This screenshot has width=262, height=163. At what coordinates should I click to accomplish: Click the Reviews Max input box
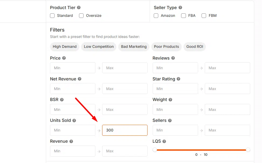pyautogui.click(x=227, y=68)
